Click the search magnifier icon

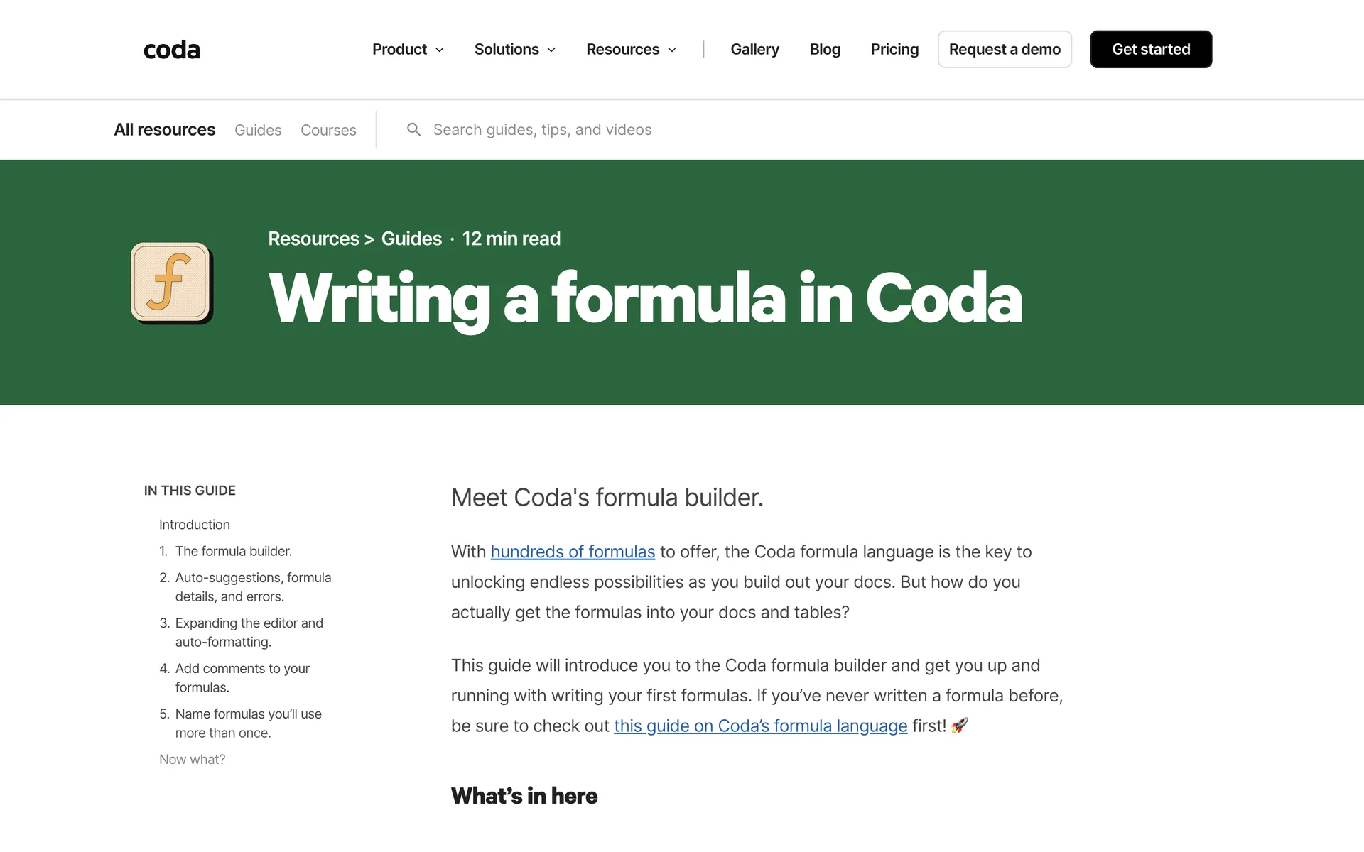click(413, 130)
